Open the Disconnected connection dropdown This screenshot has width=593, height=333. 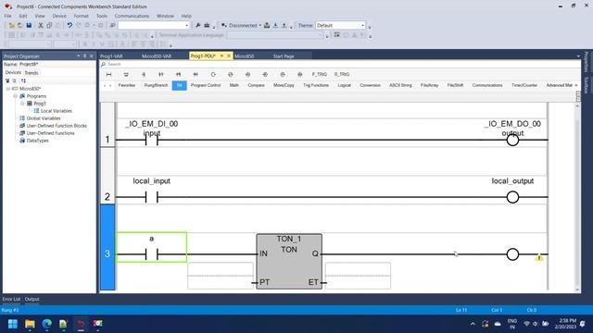260,25
